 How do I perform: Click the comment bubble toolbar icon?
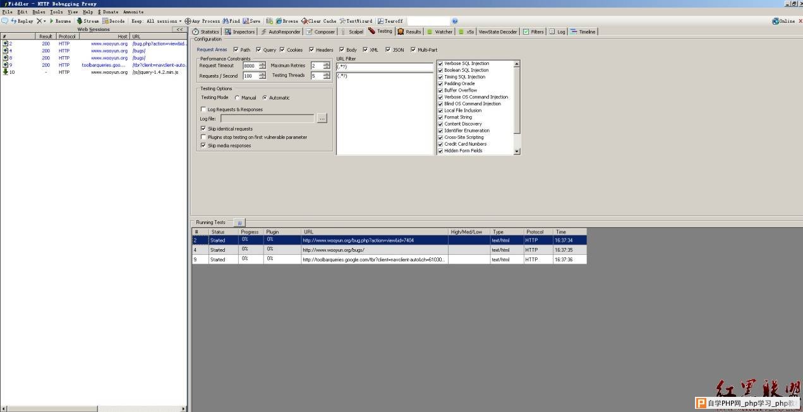click(4, 21)
